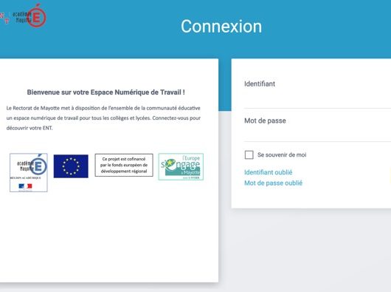
Task: Click the Se souvenir de moi label
Action: click(x=282, y=155)
